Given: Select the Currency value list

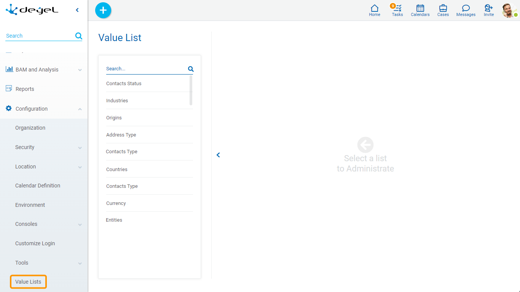Looking at the screenshot, I should [x=116, y=203].
